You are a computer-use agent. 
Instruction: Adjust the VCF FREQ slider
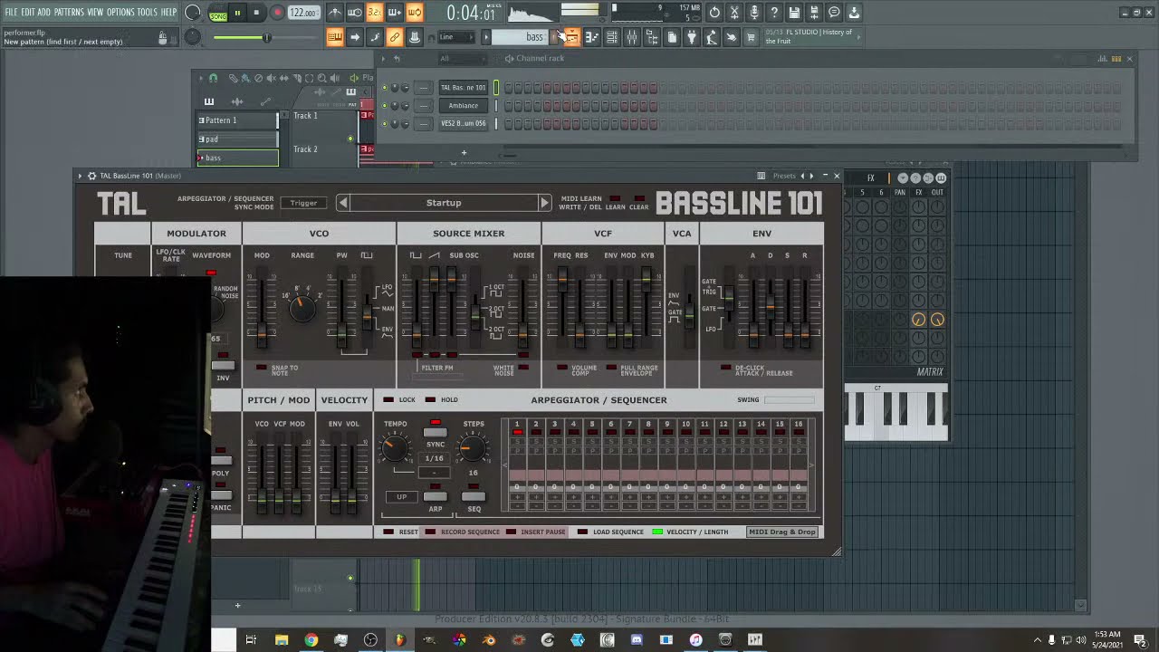point(563,278)
